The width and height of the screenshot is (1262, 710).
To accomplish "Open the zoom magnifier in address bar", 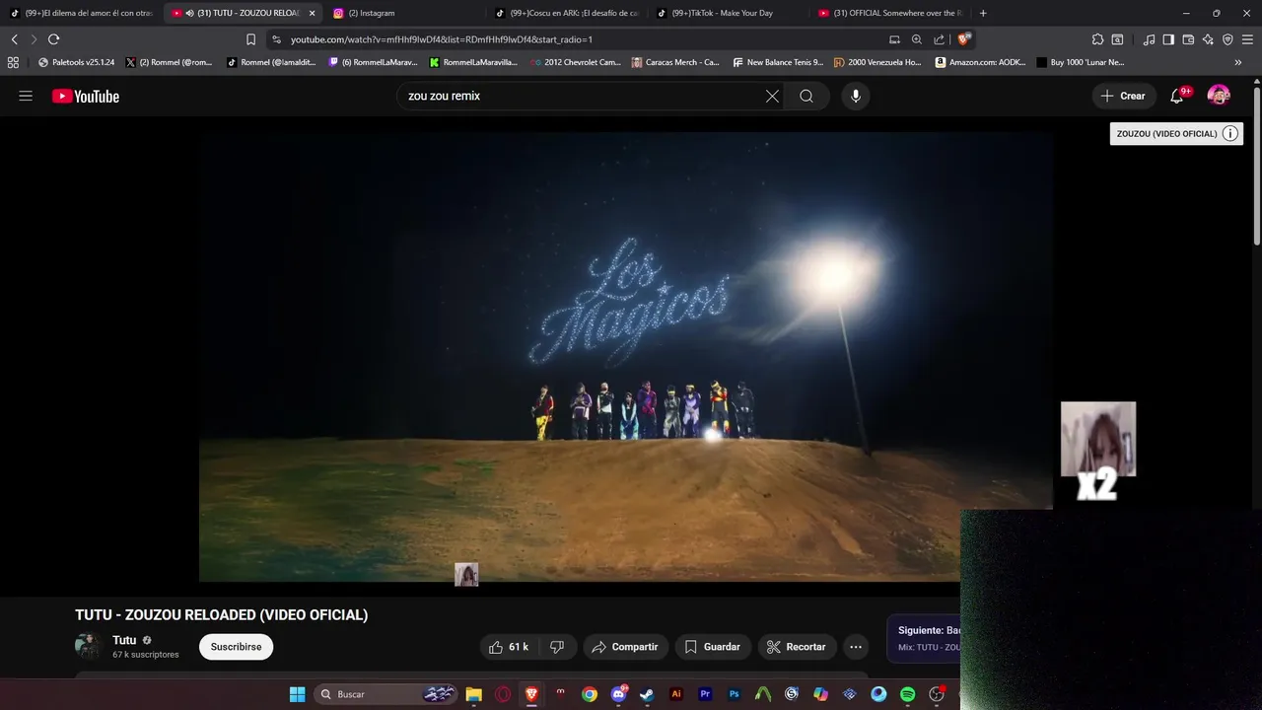I will pos(917,39).
